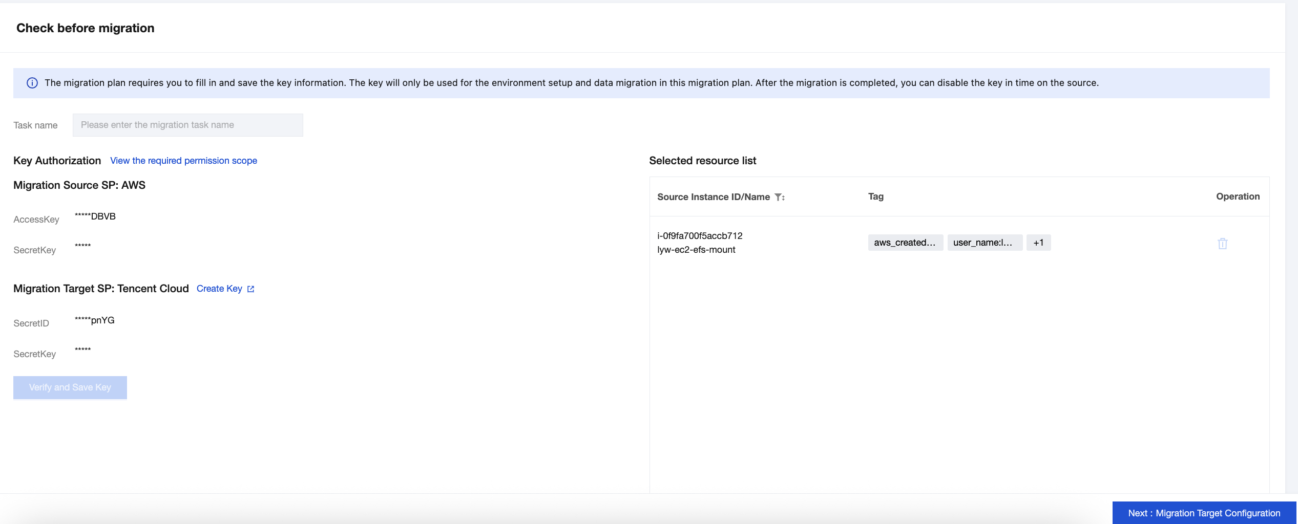Focus the Task name input field
Screen dimensions: 1298x524
187,125
